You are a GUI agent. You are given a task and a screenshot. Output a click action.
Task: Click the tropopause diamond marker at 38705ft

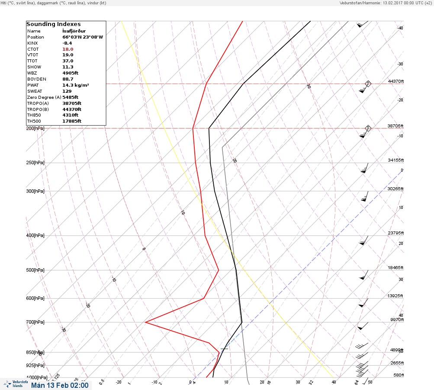coord(368,128)
